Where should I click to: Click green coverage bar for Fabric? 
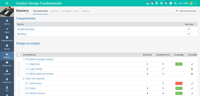click(179, 88)
